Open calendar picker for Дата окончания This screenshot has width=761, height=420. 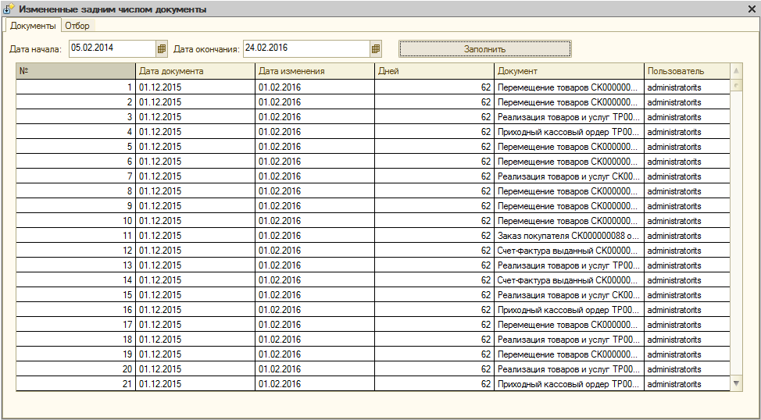click(x=375, y=48)
